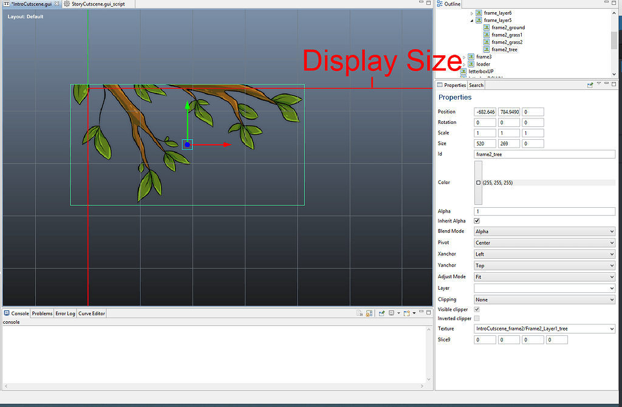Switch to the StoryCutscene.gui_script tab
The width and height of the screenshot is (622, 407).
point(99,3)
